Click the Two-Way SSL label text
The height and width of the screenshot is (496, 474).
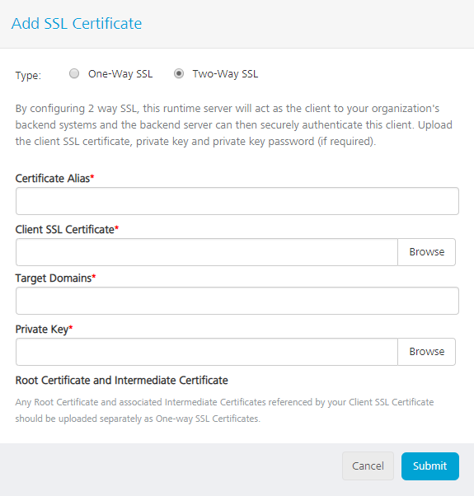(x=225, y=73)
